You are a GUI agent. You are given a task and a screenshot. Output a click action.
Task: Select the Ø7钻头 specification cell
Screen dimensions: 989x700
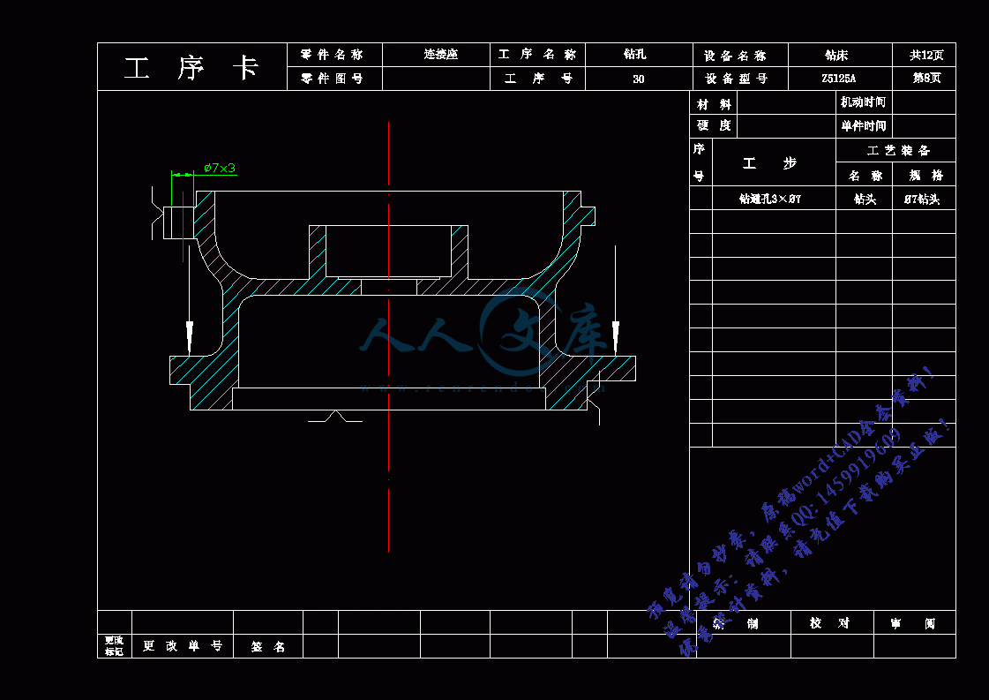point(924,199)
